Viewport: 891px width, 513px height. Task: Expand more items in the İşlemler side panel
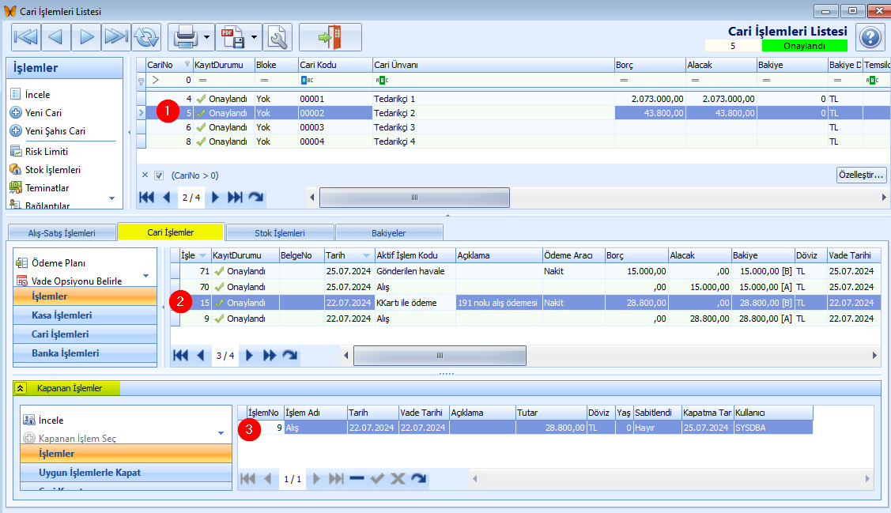point(112,198)
